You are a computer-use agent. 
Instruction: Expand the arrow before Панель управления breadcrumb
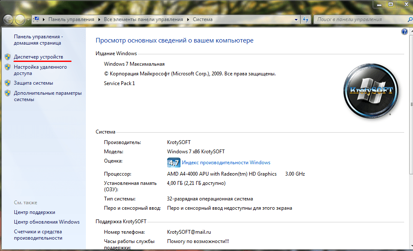43,19
